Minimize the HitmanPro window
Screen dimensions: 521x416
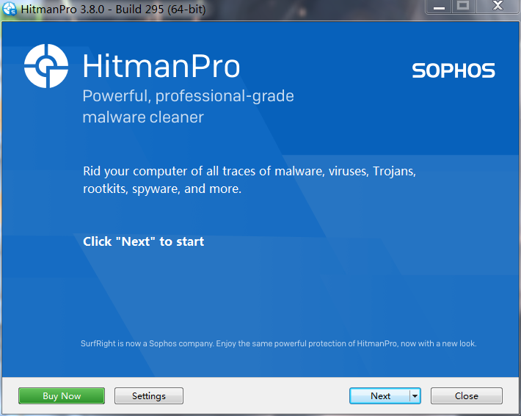click(x=439, y=7)
